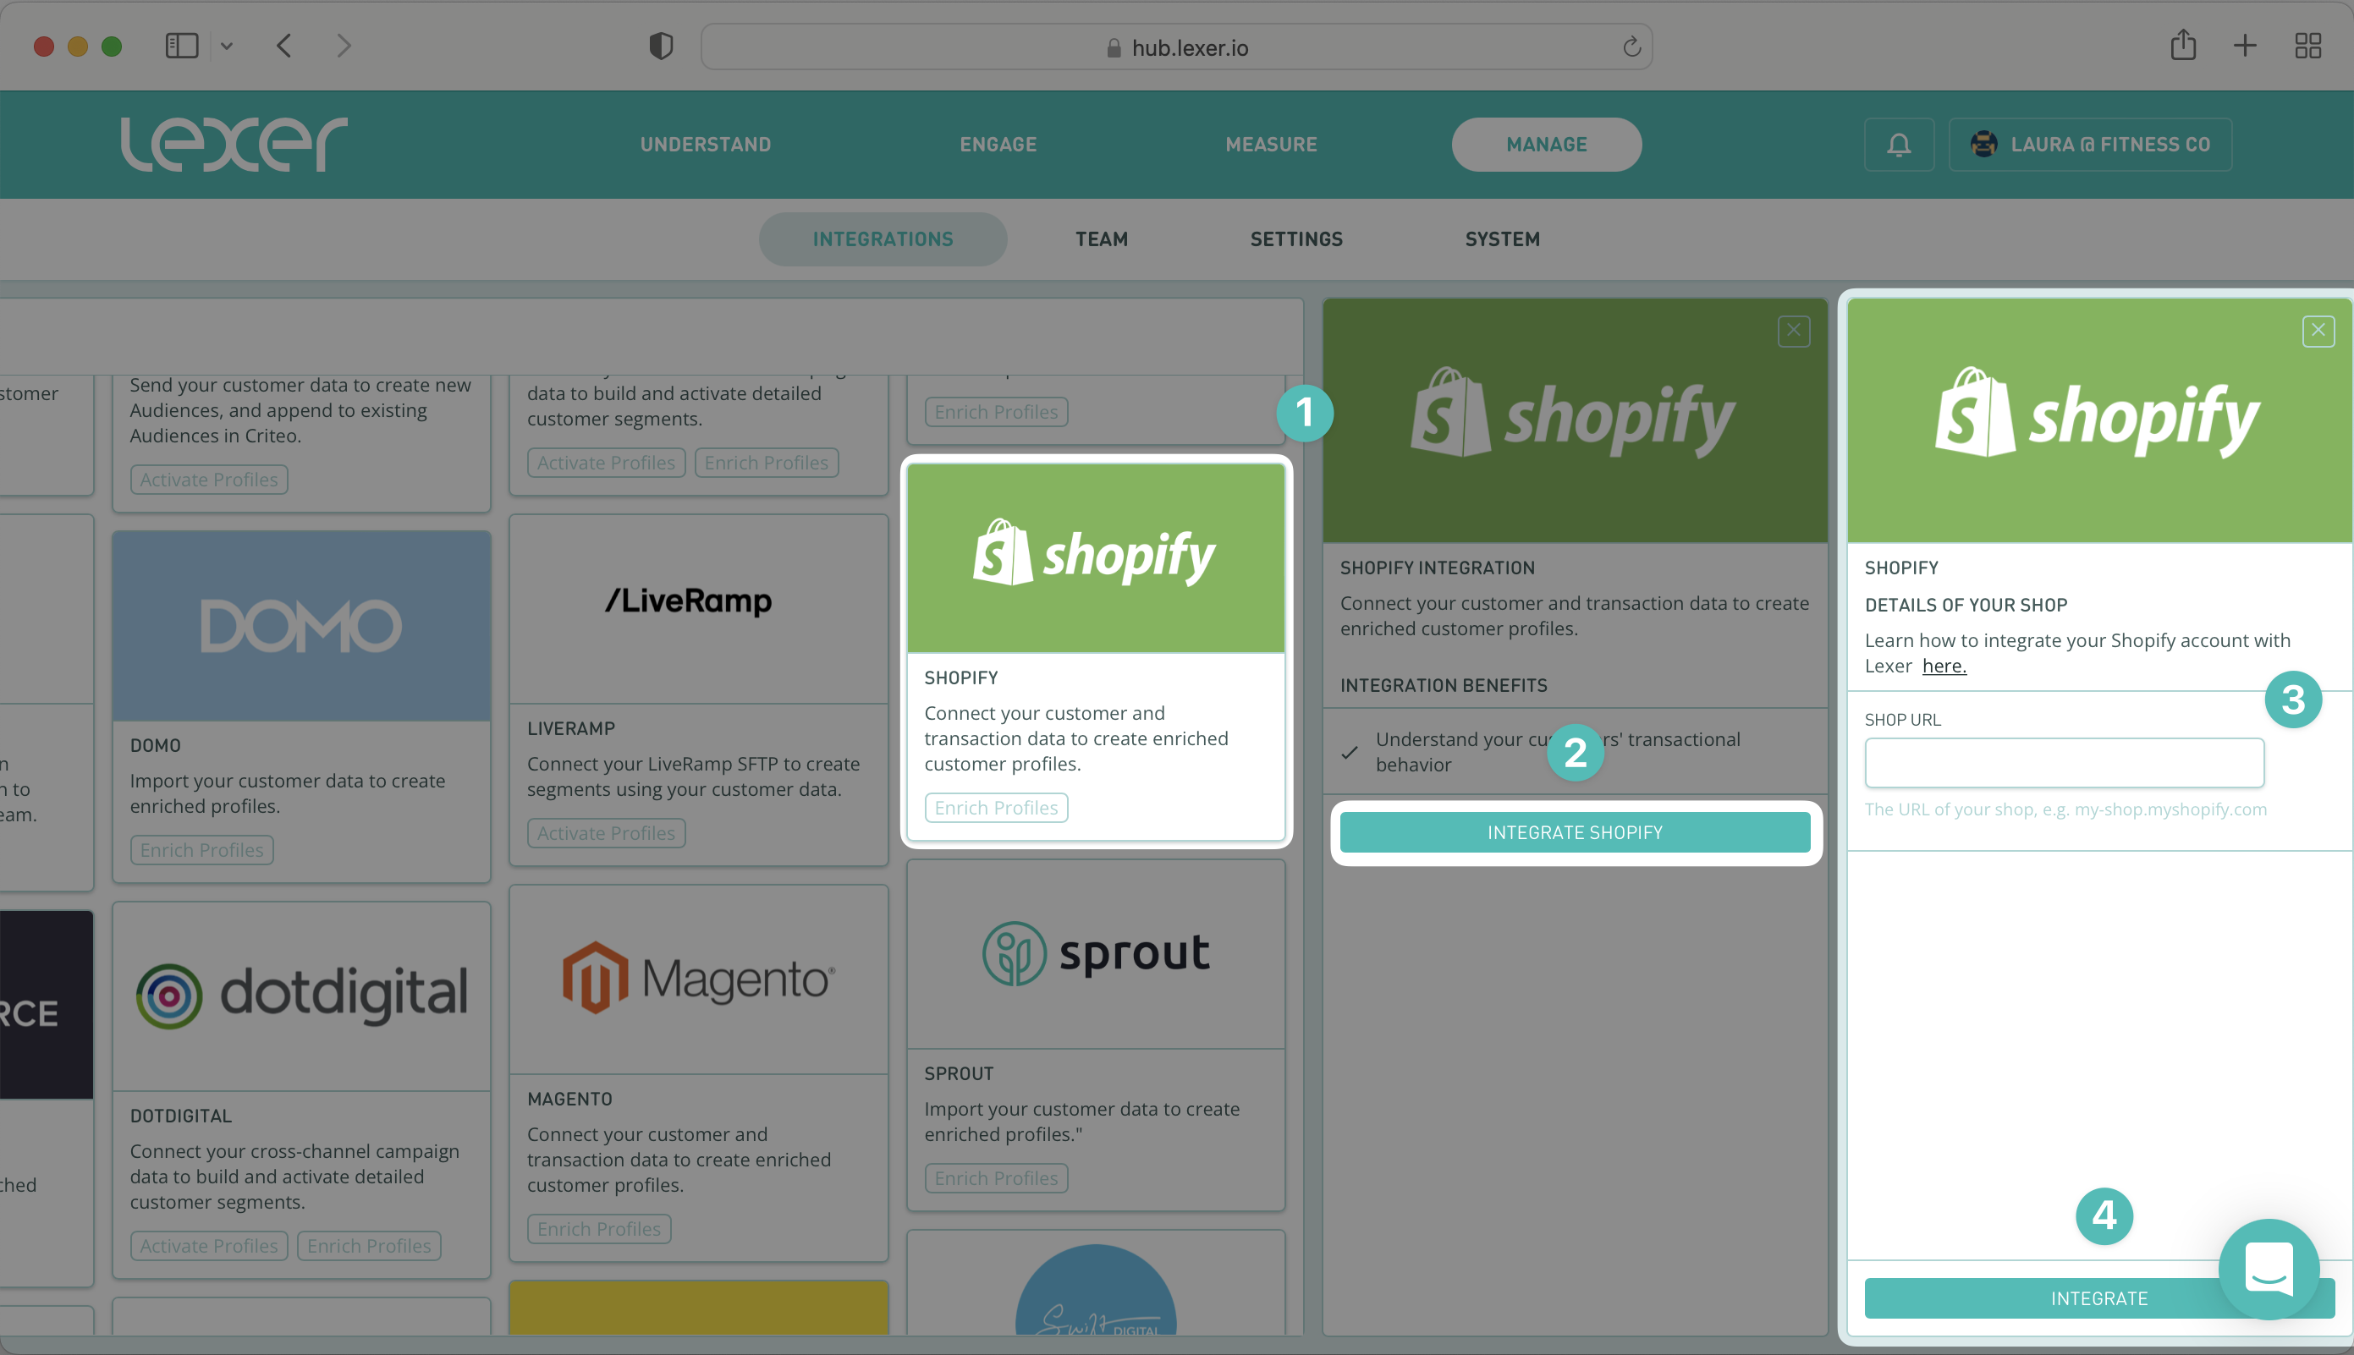The height and width of the screenshot is (1355, 2354).
Task: Click the Shopify logo in Integration panel
Action: [x=1573, y=412]
